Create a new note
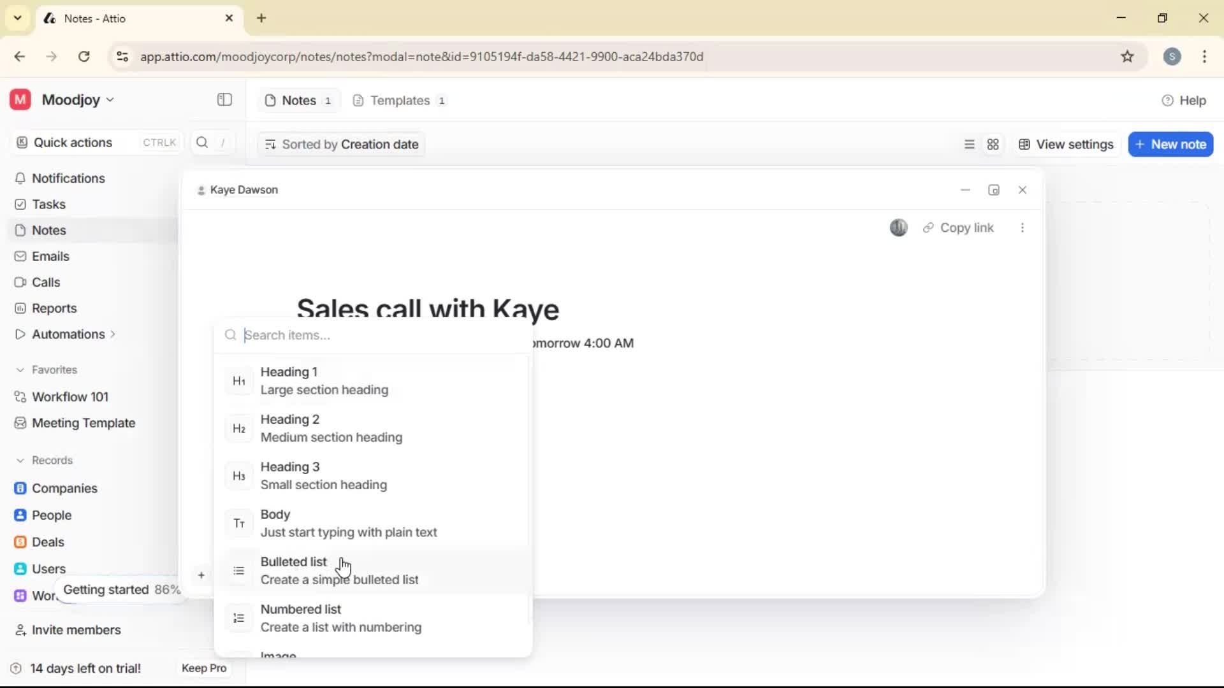Image resolution: width=1224 pixels, height=688 pixels. (1170, 144)
